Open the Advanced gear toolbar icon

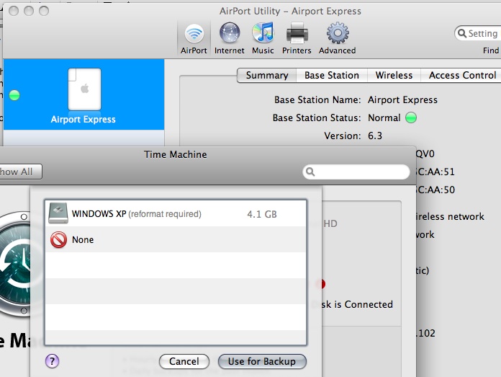(337, 39)
